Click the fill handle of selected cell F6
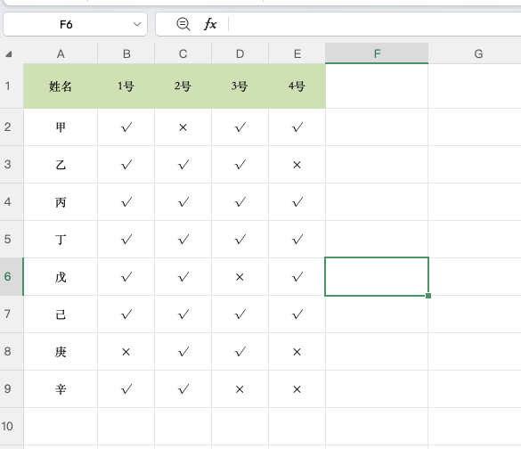This screenshot has height=449, width=521. 428,296
